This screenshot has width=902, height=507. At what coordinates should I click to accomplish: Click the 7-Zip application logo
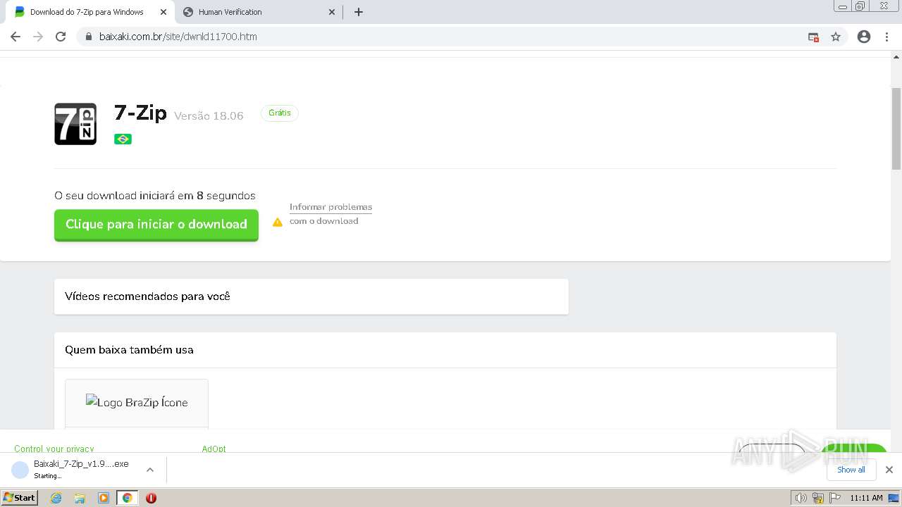point(75,124)
